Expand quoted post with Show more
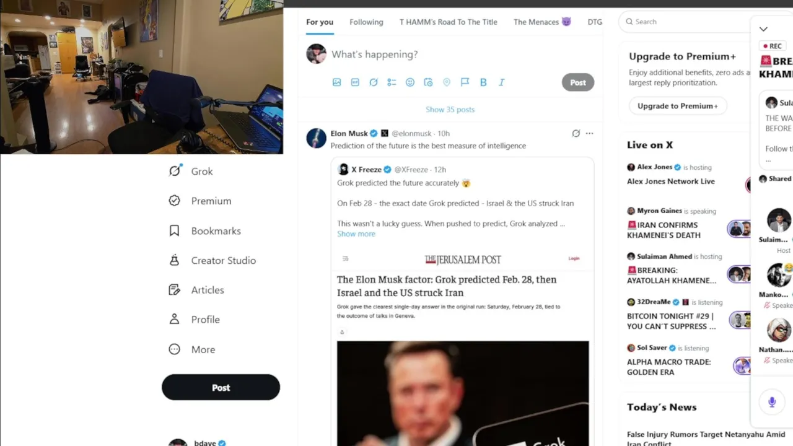This screenshot has height=446, width=793. click(356, 234)
